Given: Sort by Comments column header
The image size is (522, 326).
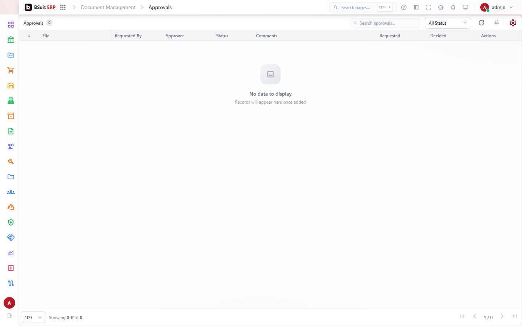Looking at the screenshot, I should click(266, 36).
